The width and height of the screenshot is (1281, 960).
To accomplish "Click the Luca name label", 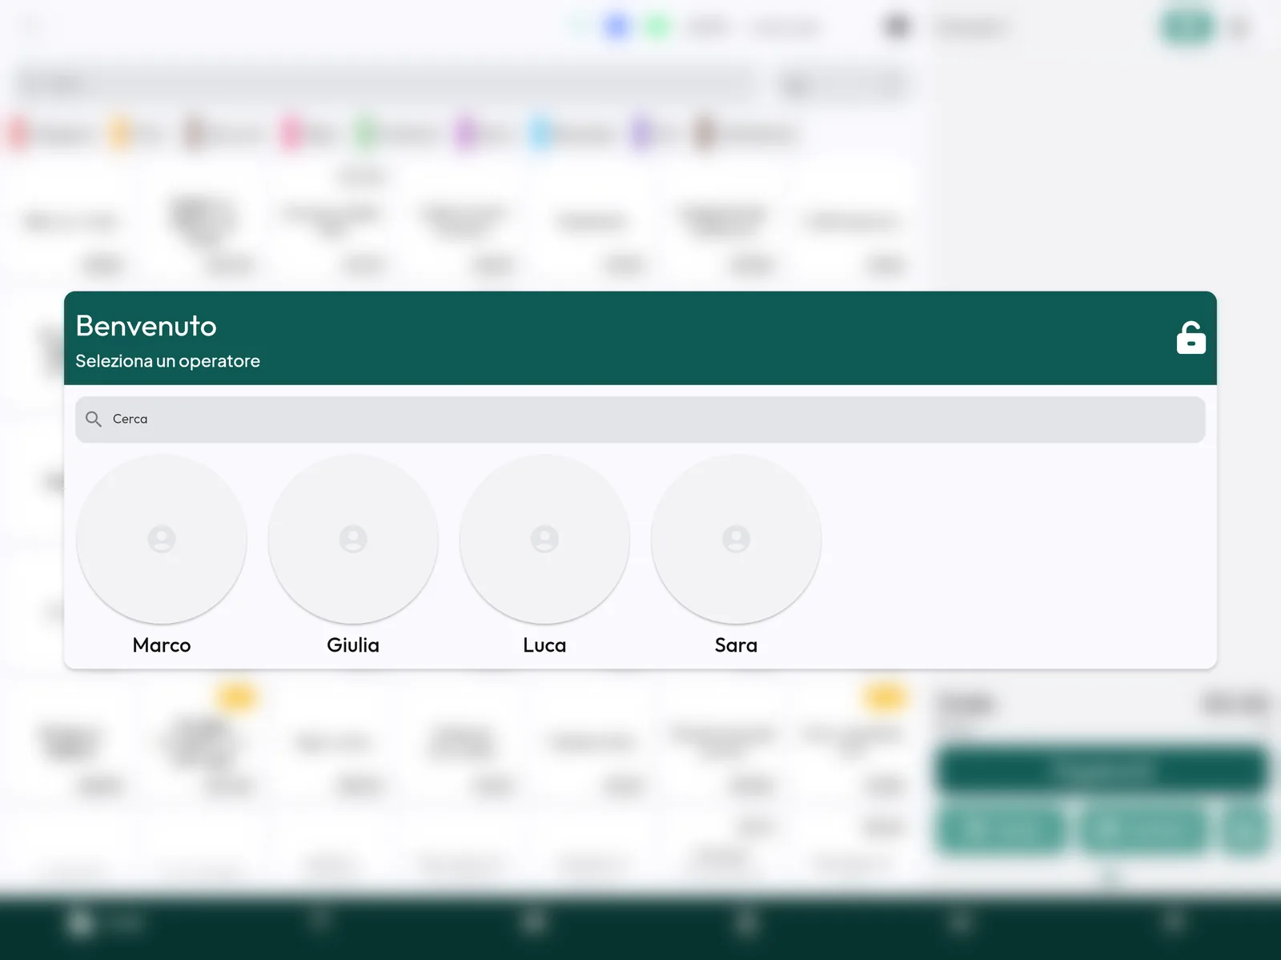I will tap(544, 645).
